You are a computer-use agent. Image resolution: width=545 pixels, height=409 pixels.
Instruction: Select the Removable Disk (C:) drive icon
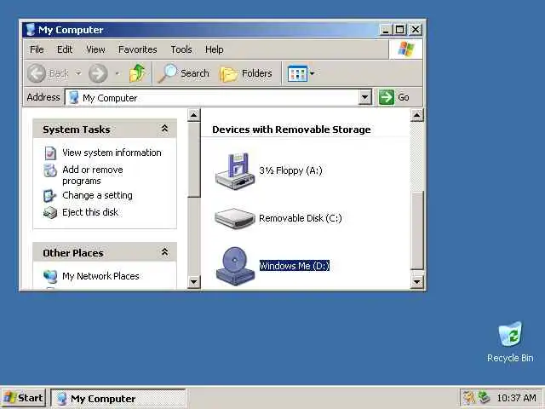coord(235,218)
